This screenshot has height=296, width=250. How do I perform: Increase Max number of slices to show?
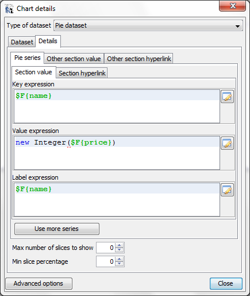pos(120,245)
